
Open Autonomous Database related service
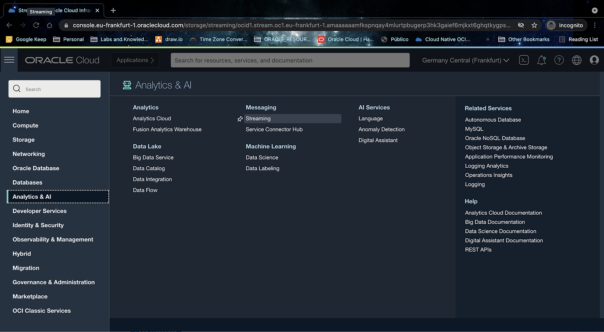point(493,120)
